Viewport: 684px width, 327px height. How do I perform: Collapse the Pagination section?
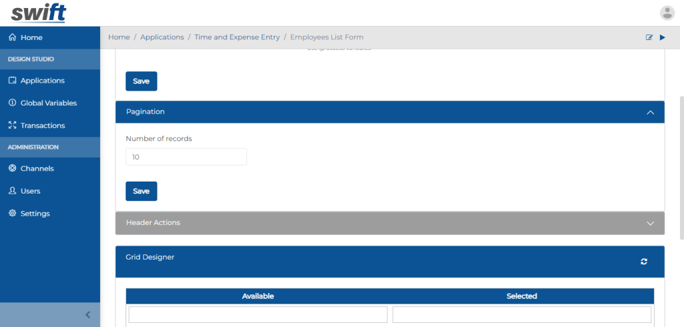pyautogui.click(x=650, y=112)
